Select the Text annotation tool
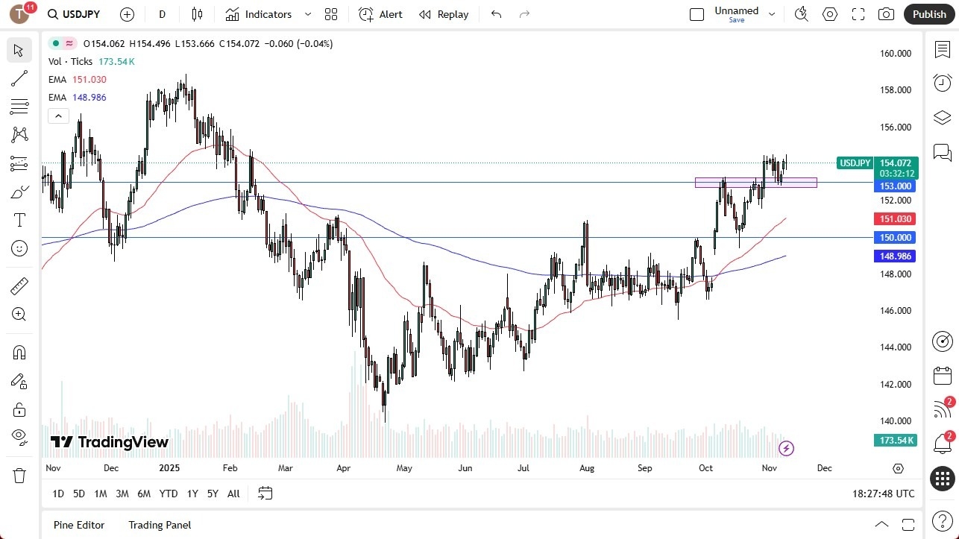Screen dimensions: 959x539 point(19,219)
